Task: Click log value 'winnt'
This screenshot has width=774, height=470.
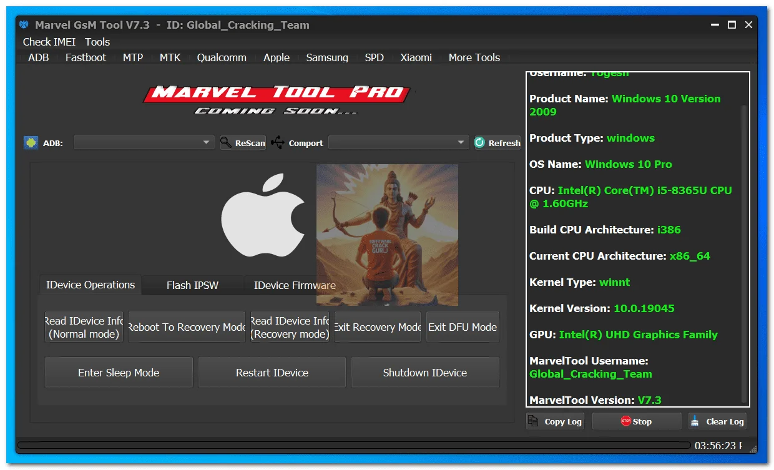Action: (614, 282)
